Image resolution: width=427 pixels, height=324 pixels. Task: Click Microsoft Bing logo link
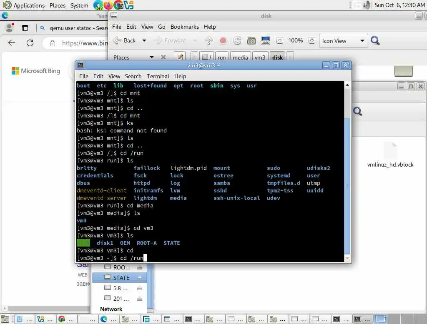(x=36, y=71)
